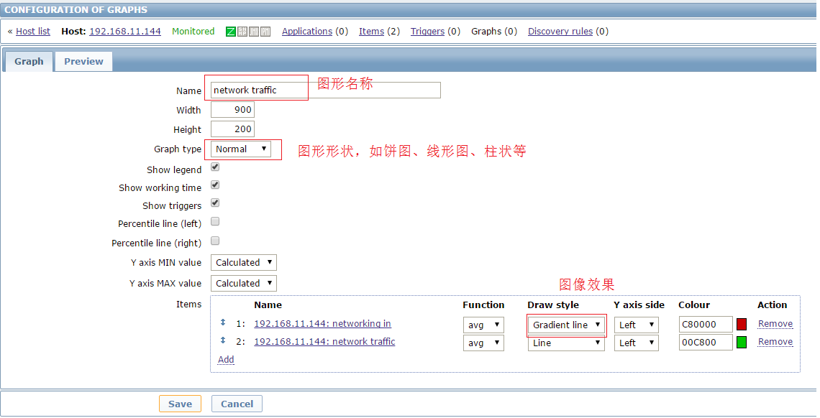Enable Percentile line (left) checkbox
820x418 pixels.
click(215, 221)
